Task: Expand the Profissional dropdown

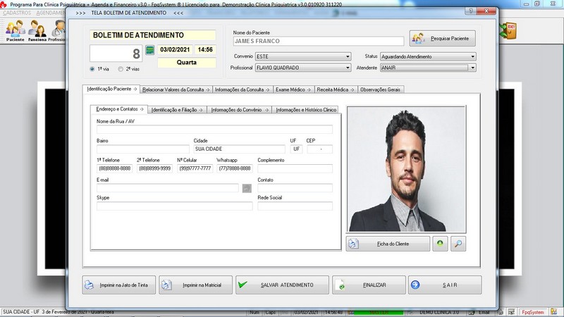Action: [348, 68]
